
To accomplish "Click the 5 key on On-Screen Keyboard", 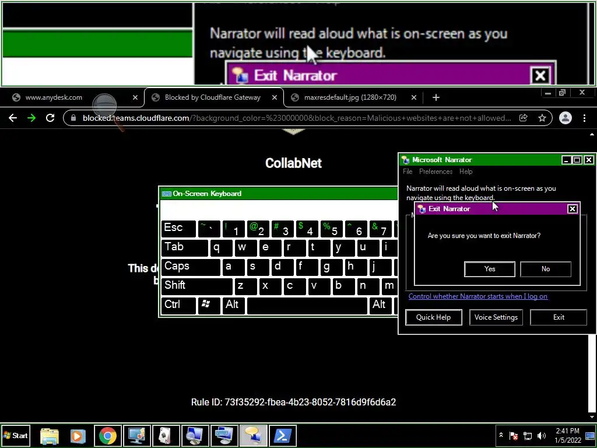I will 331,229.
